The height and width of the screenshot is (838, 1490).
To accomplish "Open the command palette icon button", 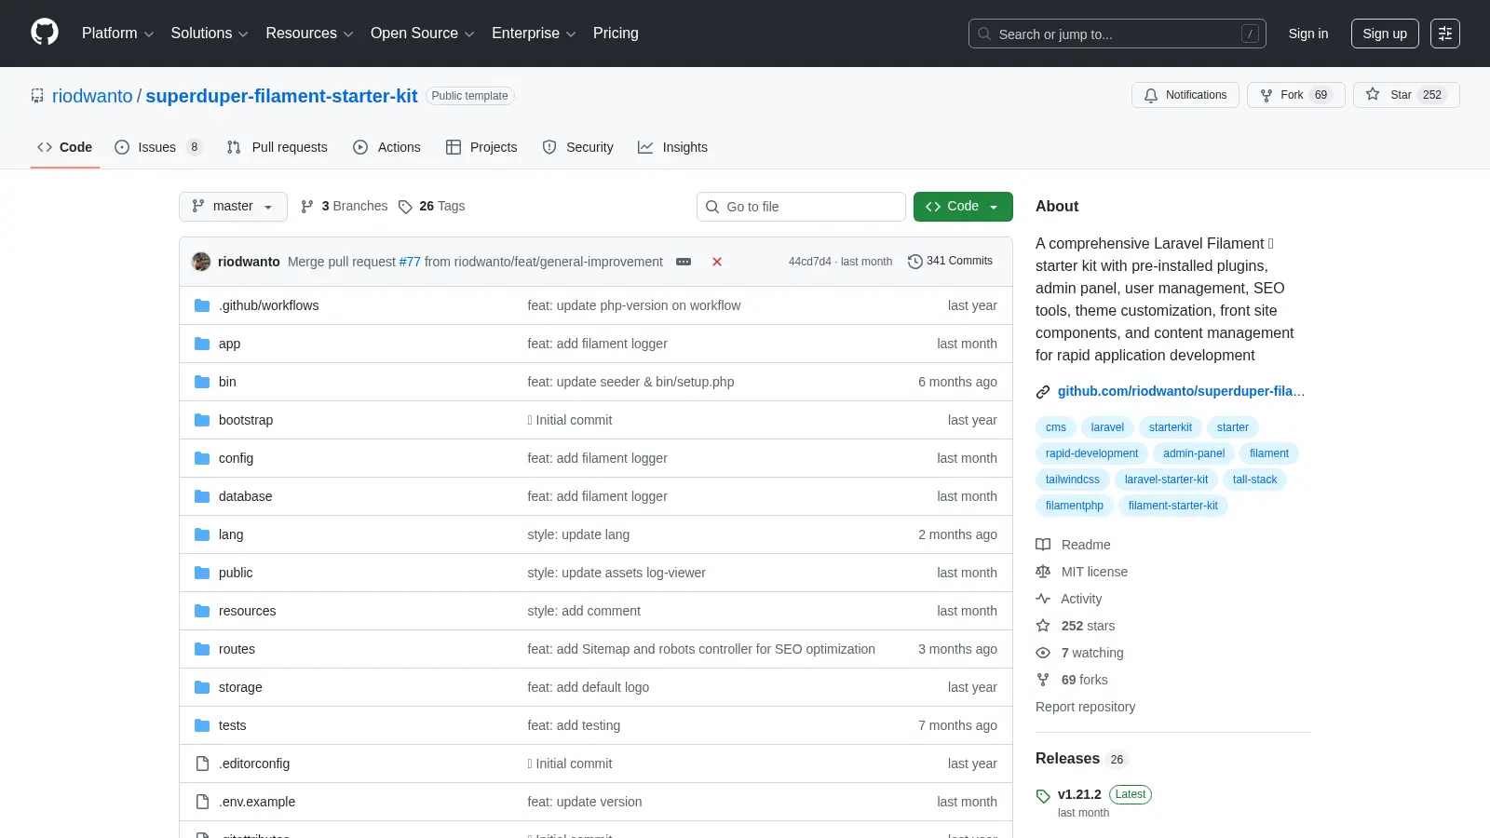I will pyautogui.click(x=1445, y=34).
